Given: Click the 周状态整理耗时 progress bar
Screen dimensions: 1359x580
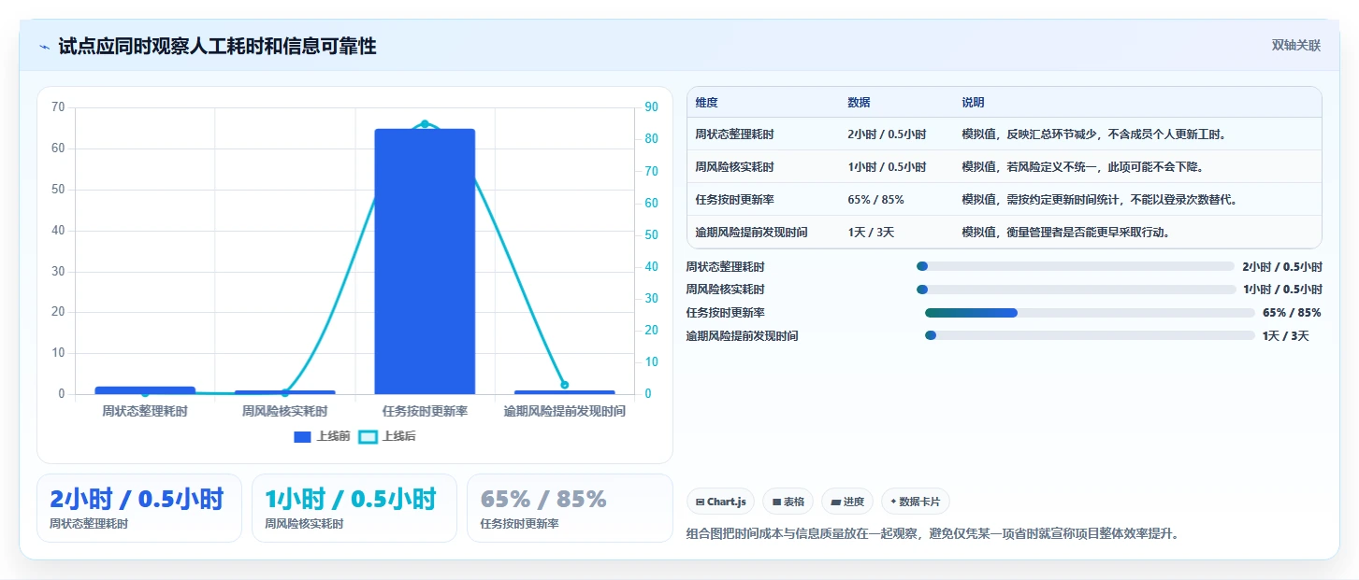Looking at the screenshot, I should coord(1076,266).
